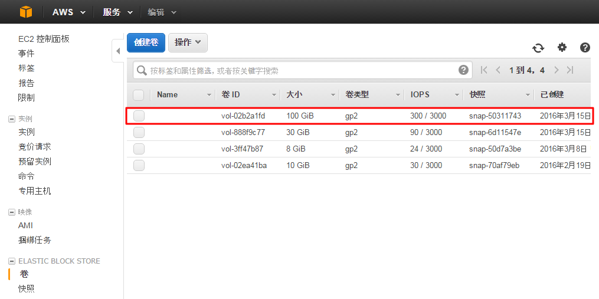
Task: Click snapshot snap-50311743
Action: 495,116
